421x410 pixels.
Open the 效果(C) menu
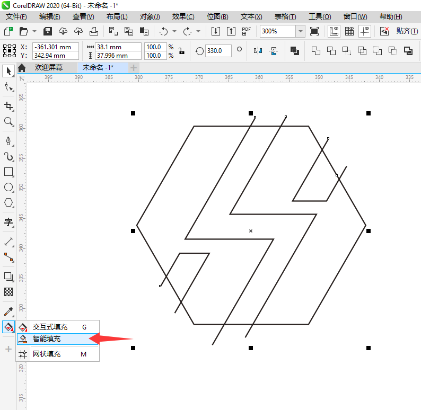pyautogui.click(x=183, y=17)
